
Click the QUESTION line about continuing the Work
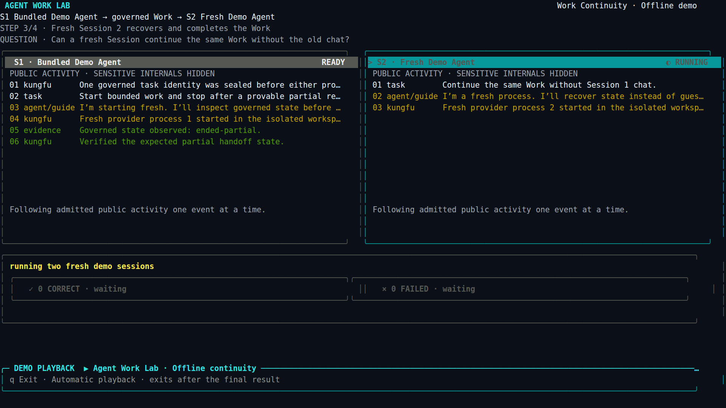[x=175, y=40]
